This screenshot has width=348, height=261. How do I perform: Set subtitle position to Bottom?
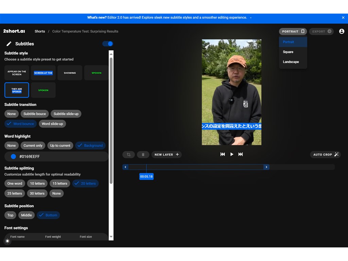pos(48,215)
